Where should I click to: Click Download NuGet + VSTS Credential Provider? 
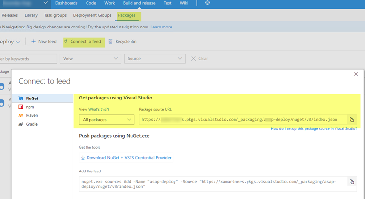[x=126, y=158]
